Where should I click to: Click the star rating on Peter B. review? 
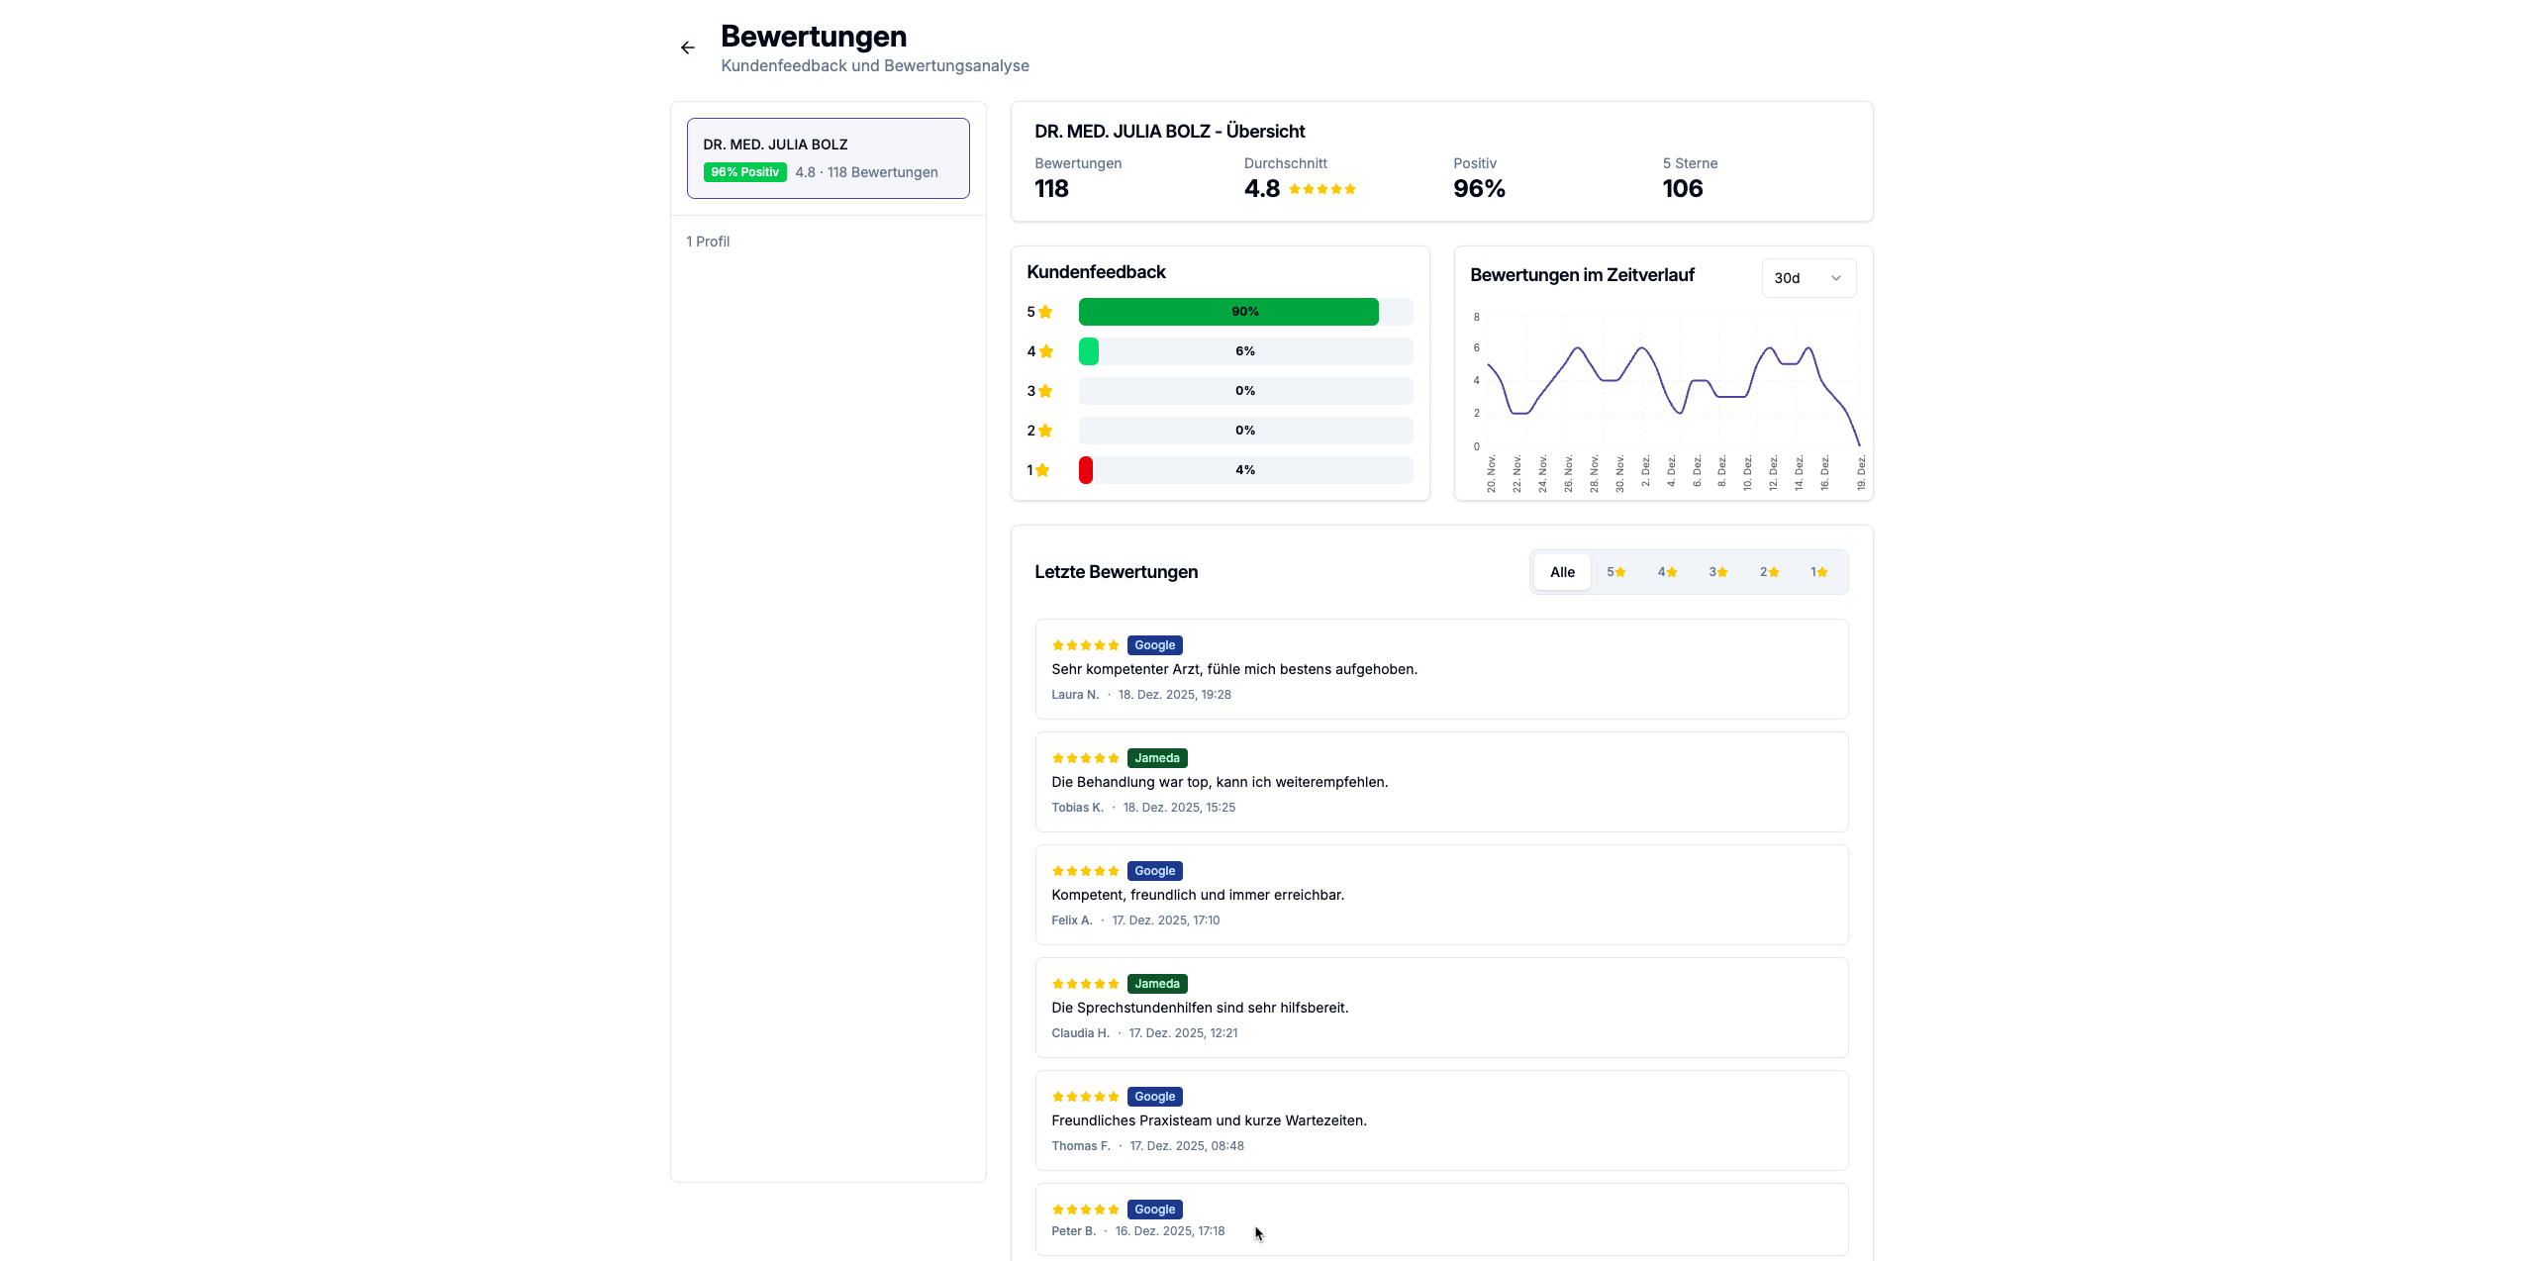[x=1085, y=1210]
